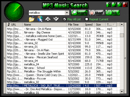
Task: Select "Dr. Dre And Metallica" row
Action: [61, 89]
